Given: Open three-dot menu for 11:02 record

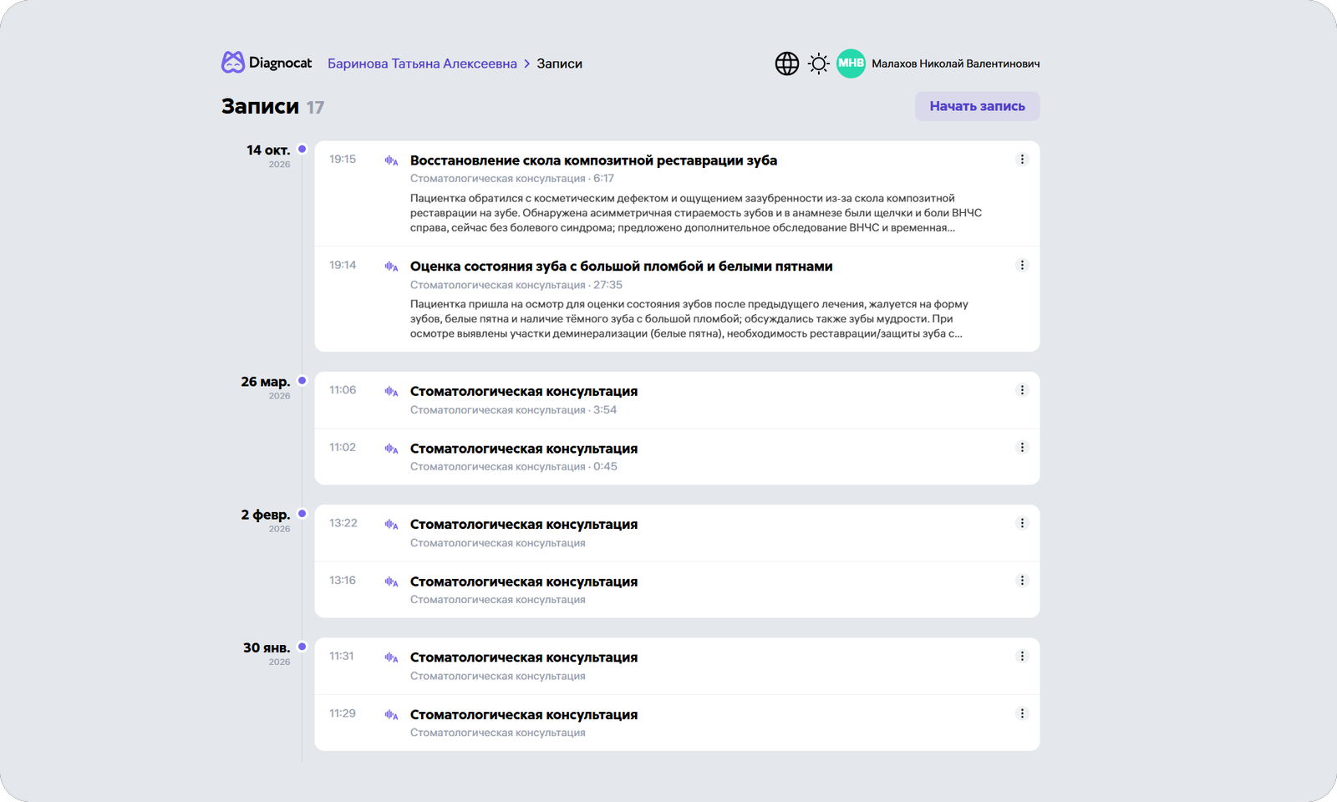Looking at the screenshot, I should [x=1022, y=448].
